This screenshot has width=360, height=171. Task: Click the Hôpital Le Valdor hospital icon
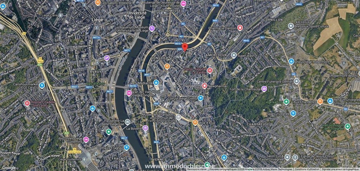[x=210, y=70]
